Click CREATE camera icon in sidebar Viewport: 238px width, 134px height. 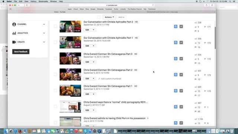point(14,42)
